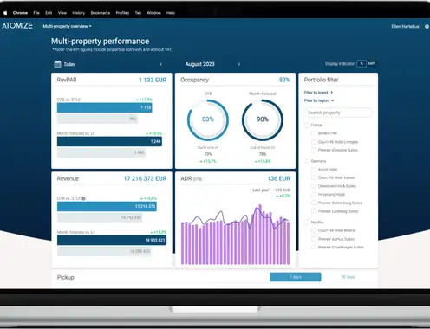The width and height of the screenshot is (430, 329).
Task: Click the RevPAR +17.9% change indicator
Action: tap(144, 100)
